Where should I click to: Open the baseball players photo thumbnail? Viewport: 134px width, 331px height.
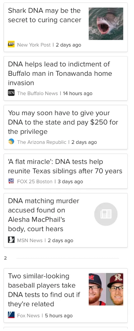pyautogui.click(x=106, y=289)
